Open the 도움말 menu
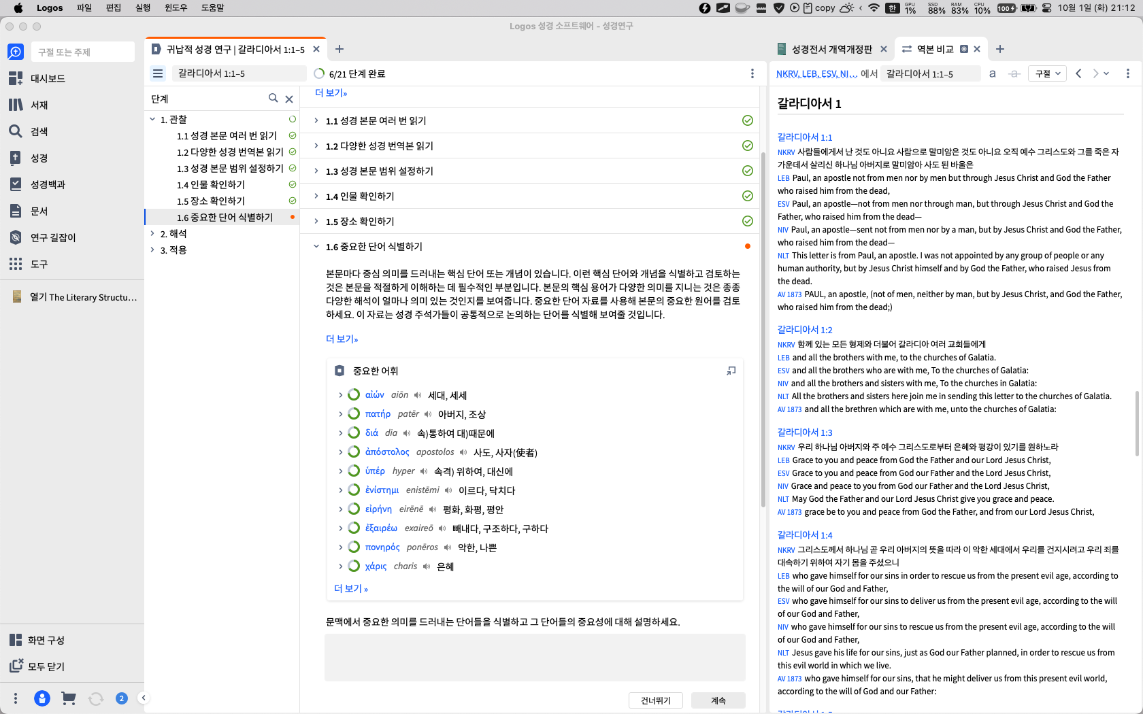Viewport: 1143px width, 714px height. coord(212,7)
